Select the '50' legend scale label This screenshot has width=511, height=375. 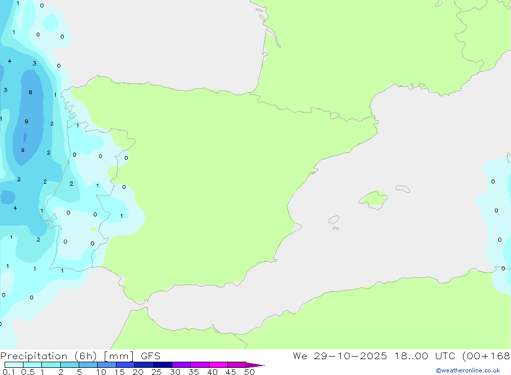(x=250, y=372)
